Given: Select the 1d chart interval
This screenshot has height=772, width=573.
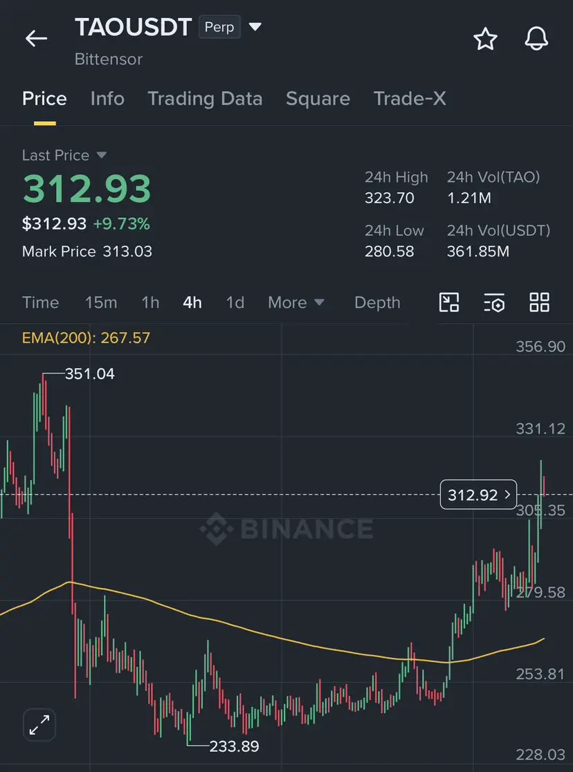Looking at the screenshot, I should [235, 302].
